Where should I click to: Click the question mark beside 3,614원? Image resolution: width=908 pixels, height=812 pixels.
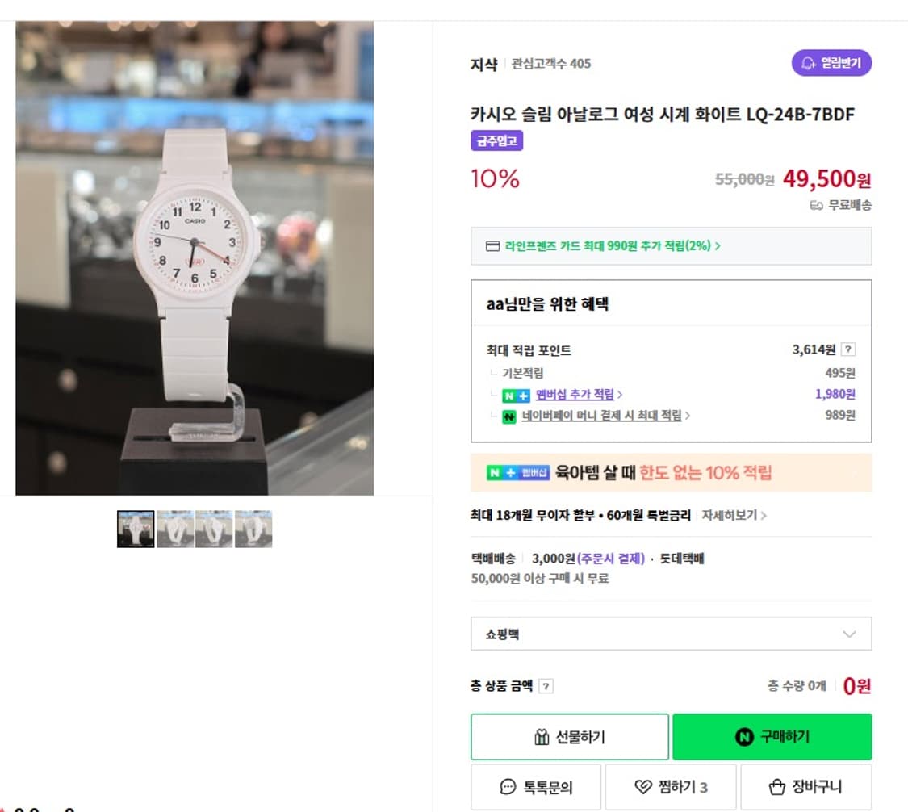point(847,349)
